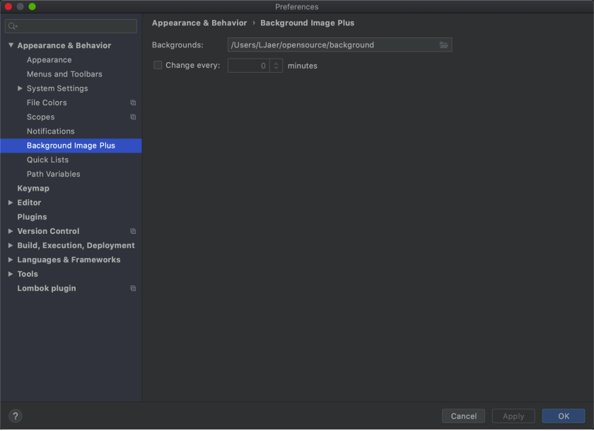Screen dimensions: 594x431
Task: Click the project-level icon next to Version Control
Action: pyautogui.click(x=133, y=232)
